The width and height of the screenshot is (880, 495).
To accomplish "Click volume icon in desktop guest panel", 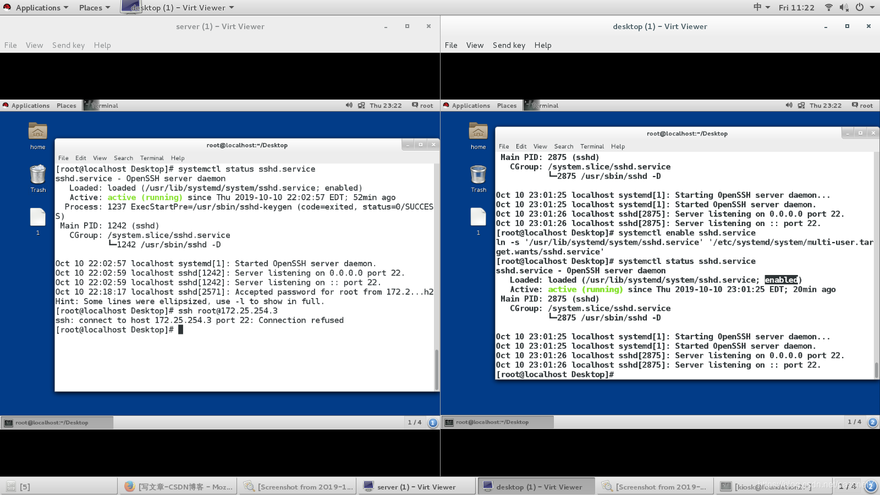I will click(789, 105).
